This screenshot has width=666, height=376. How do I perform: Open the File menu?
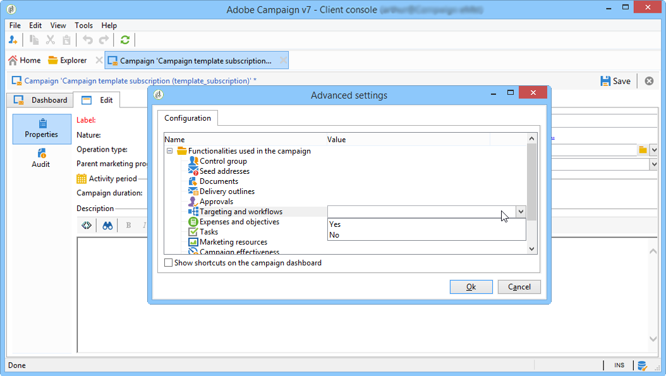pyautogui.click(x=15, y=25)
